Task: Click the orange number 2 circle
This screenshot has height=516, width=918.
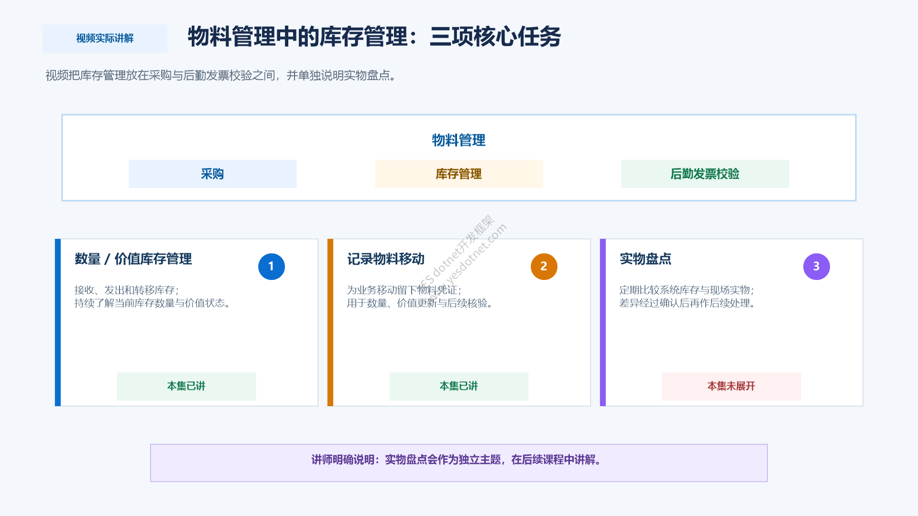Action: tap(544, 267)
